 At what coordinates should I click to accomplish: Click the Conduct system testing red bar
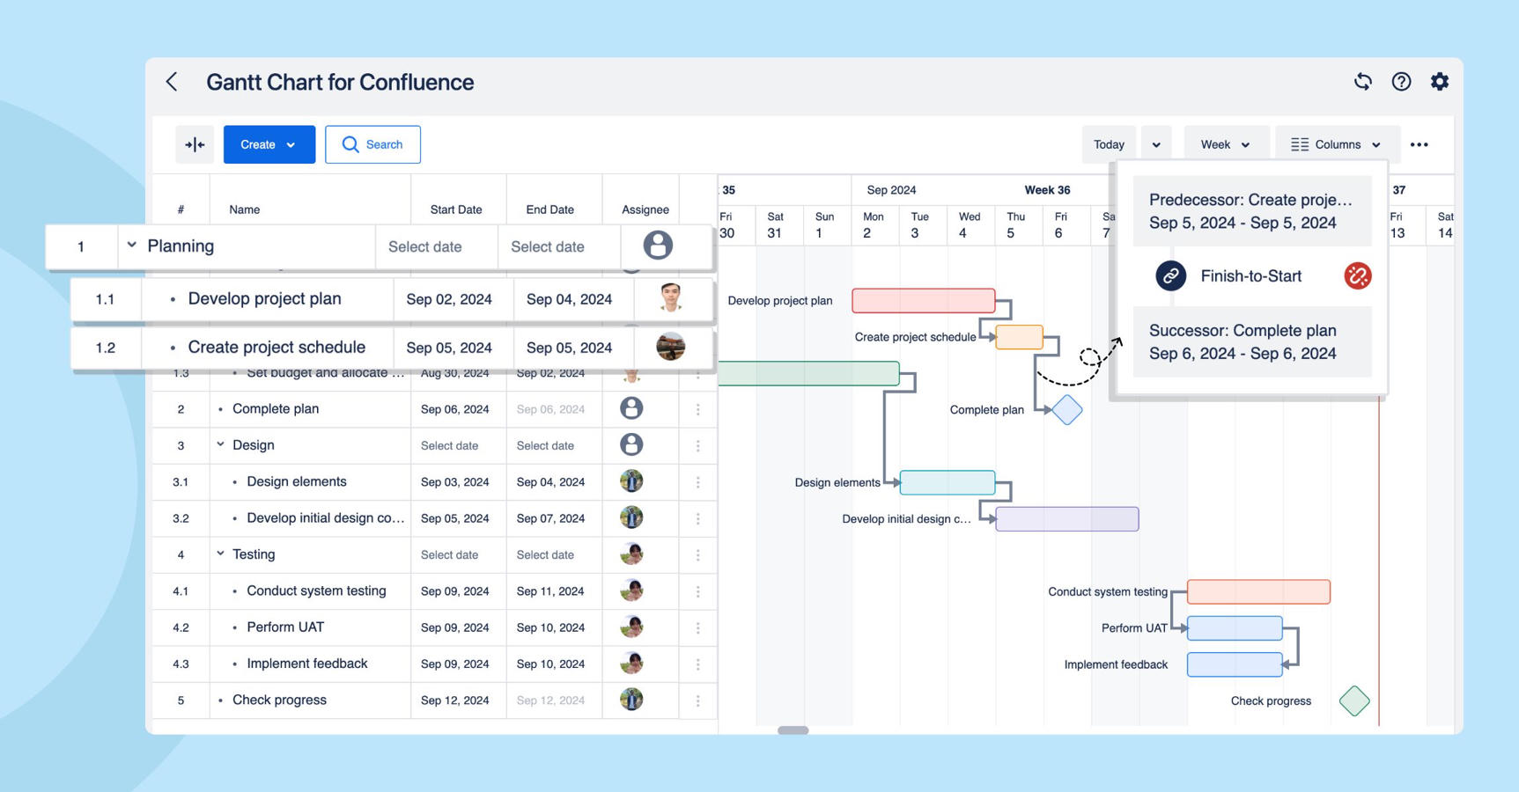(x=1258, y=592)
